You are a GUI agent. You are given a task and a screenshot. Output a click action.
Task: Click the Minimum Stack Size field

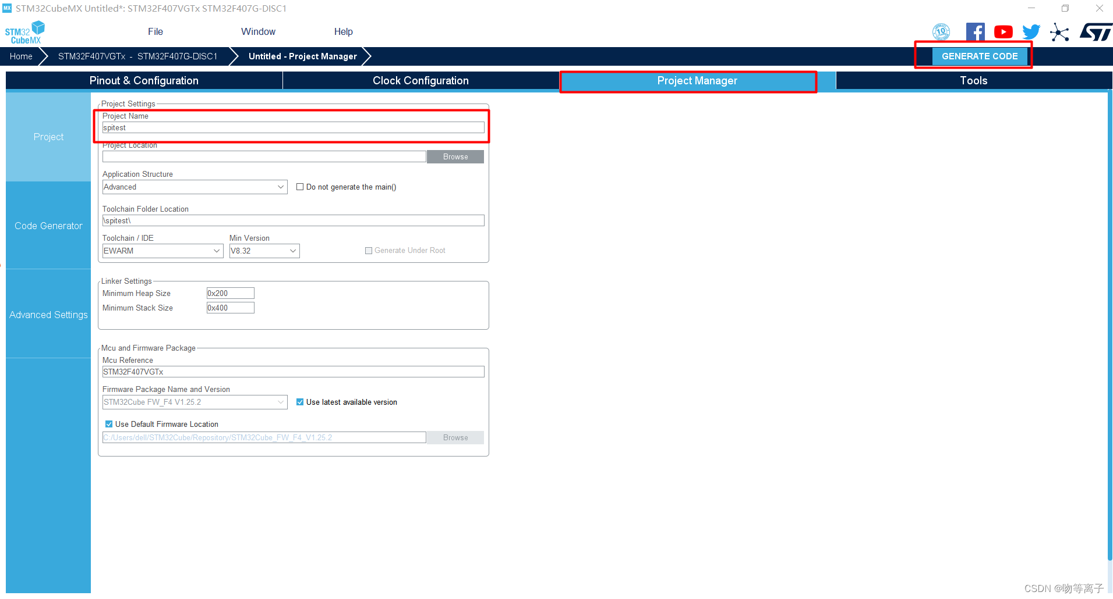point(231,308)
